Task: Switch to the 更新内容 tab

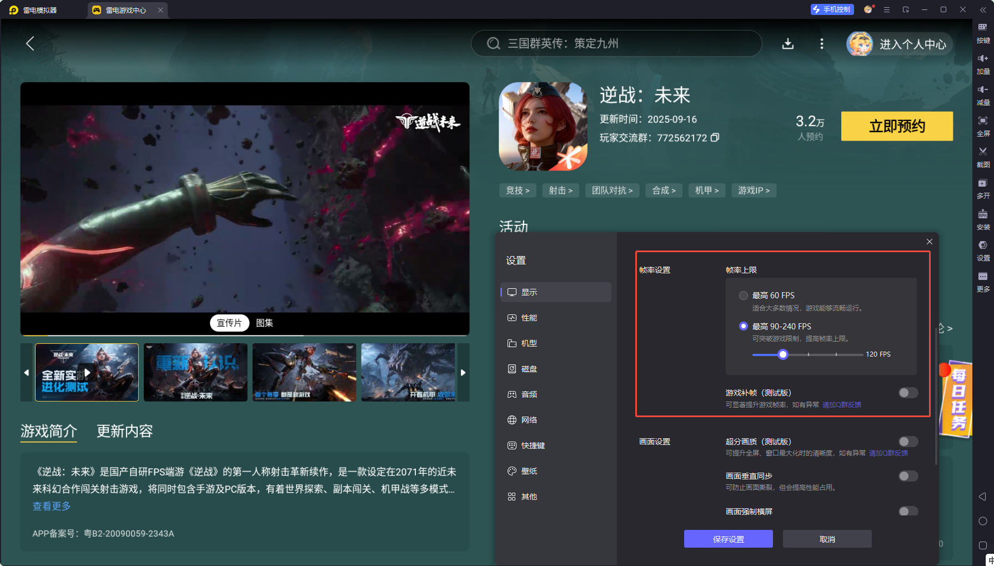Action: pos(125,432)
